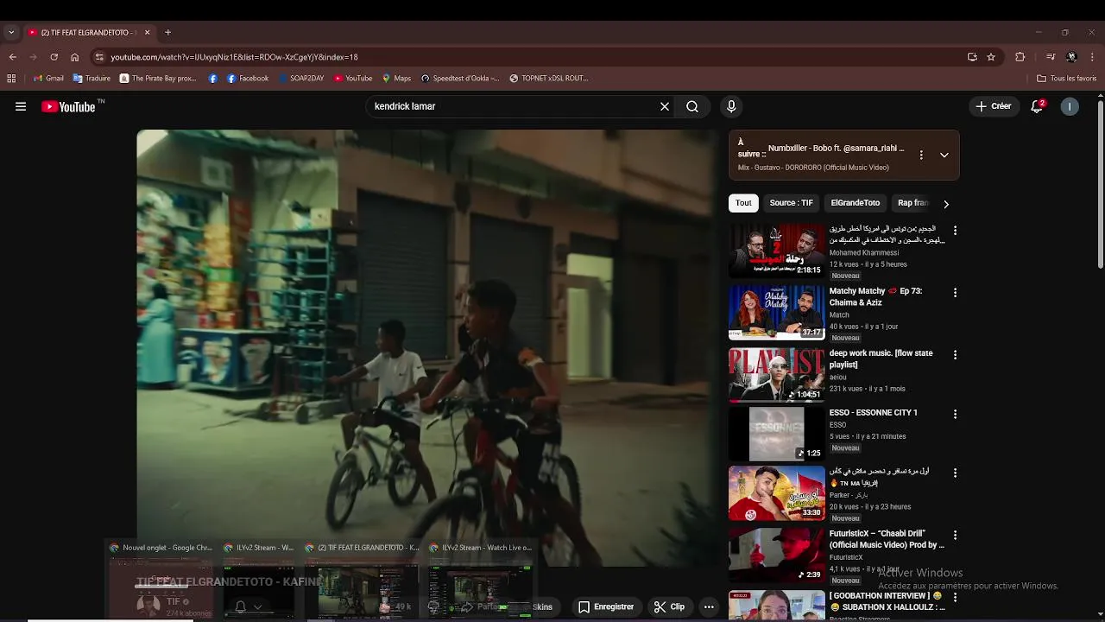Open the YouTube guide hamburger menu
The width and height of the screenshot is (1105, 622).
(21, 106)
